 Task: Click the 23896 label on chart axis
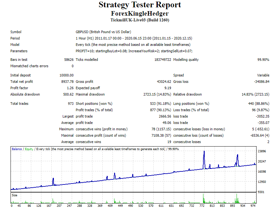pos(262,151)
